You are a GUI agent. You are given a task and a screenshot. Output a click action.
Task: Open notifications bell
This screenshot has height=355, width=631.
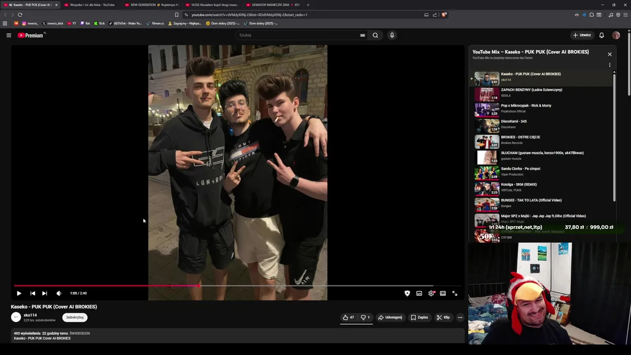601,35
